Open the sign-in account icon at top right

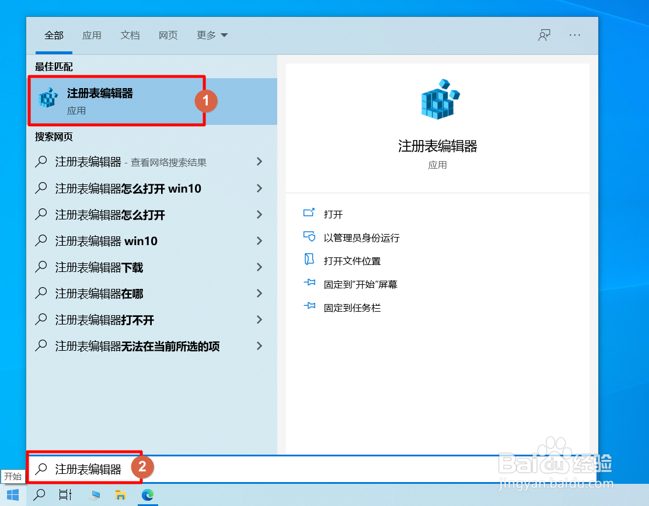[544, 35]
